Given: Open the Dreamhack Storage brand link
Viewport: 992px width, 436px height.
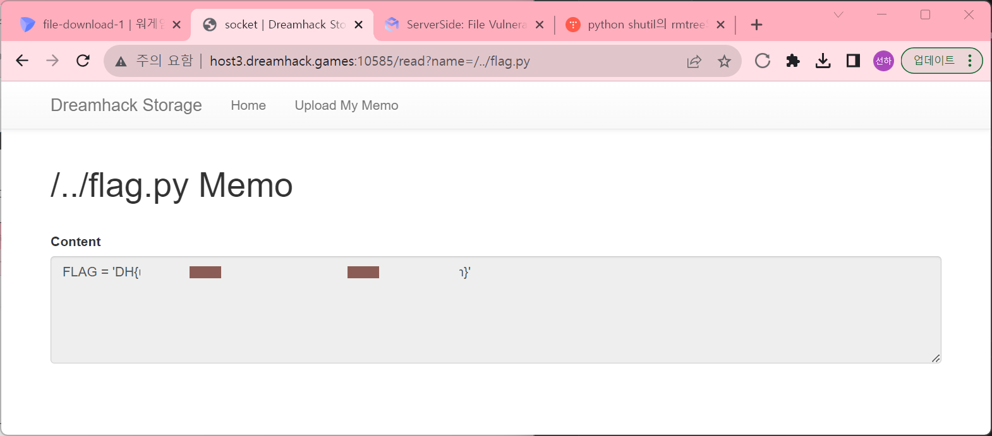Looking at the screenshot, I should [x=126, y=105].
